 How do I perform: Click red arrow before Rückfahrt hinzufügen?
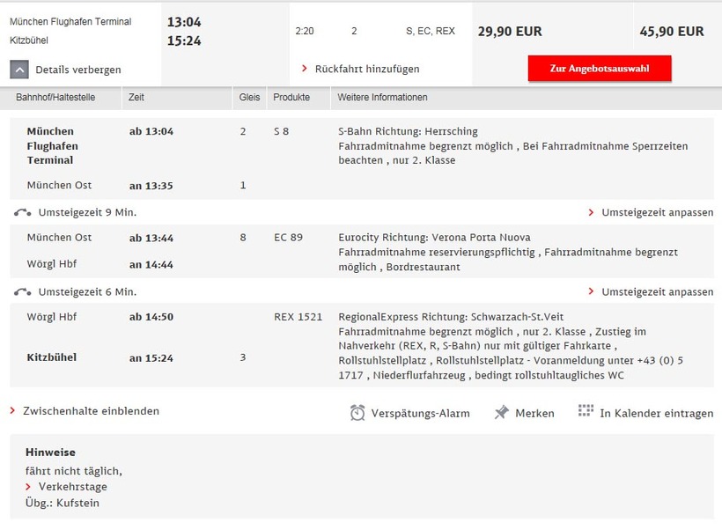[x=305, y=69]
